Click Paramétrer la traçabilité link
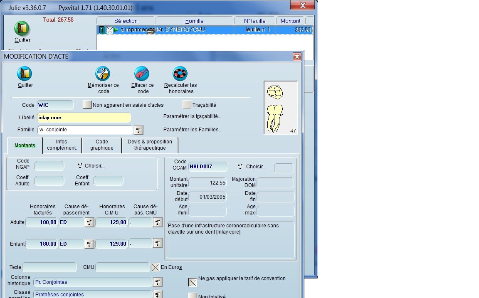The height and width of the screenshot is (298, 479). tap(192, 116)
